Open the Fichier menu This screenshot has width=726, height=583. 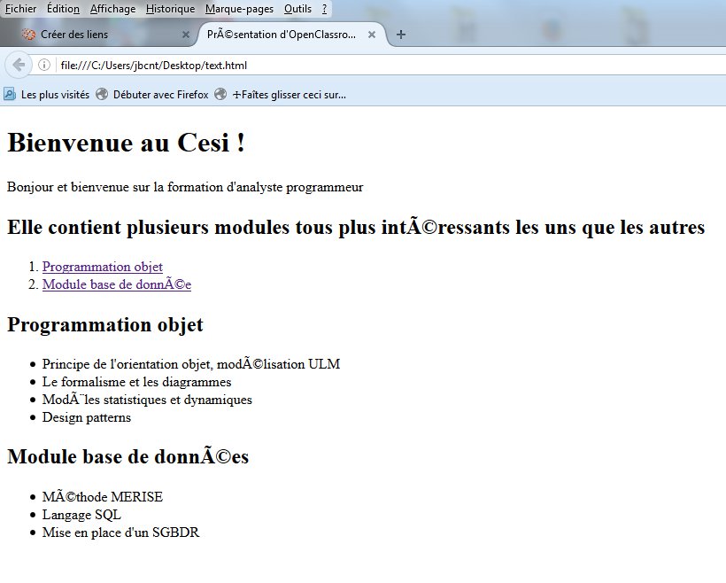click(20, 9)
